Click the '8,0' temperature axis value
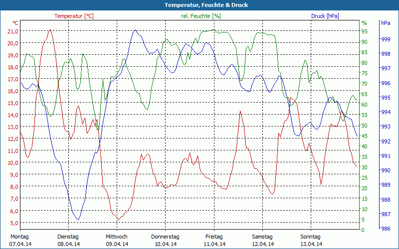Screen dimensions: 399x249 click(x=14, y=186)
